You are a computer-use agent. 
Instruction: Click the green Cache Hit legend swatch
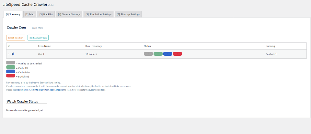coord(11,67)
